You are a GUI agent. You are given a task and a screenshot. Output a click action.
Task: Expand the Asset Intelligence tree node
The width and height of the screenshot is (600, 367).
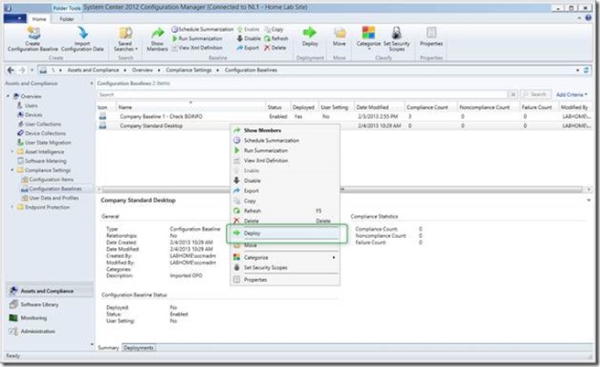pos(12,152)
